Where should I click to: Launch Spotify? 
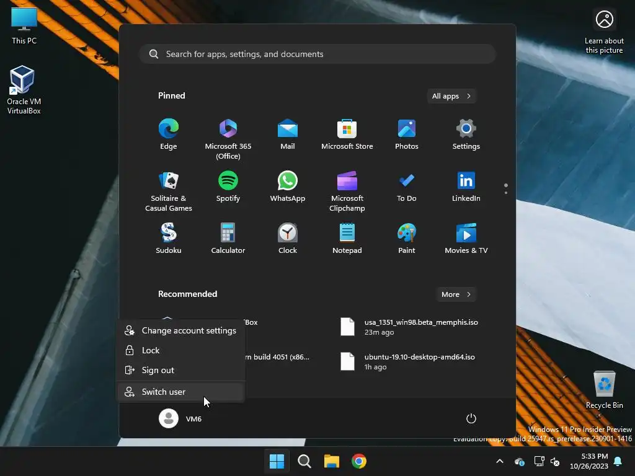[228, 187]
